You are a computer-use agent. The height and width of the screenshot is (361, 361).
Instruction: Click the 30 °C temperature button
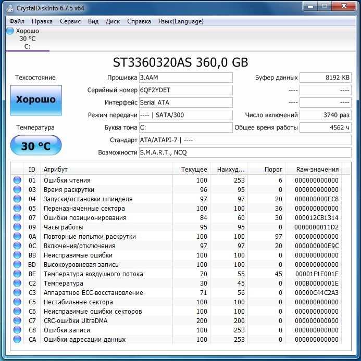click(x=36, y=146)
